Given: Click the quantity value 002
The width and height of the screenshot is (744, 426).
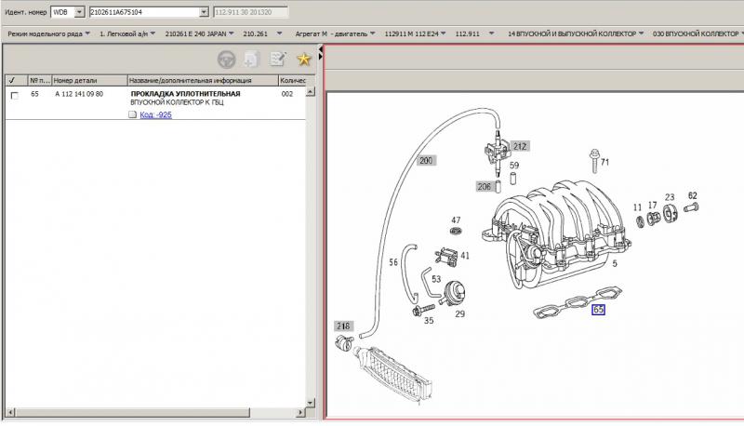Looking at the screenshot, I should (287, 94).
